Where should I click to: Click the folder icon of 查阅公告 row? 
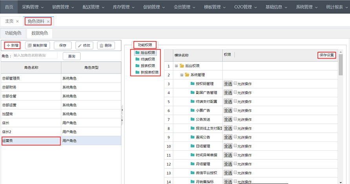(192, 137)
